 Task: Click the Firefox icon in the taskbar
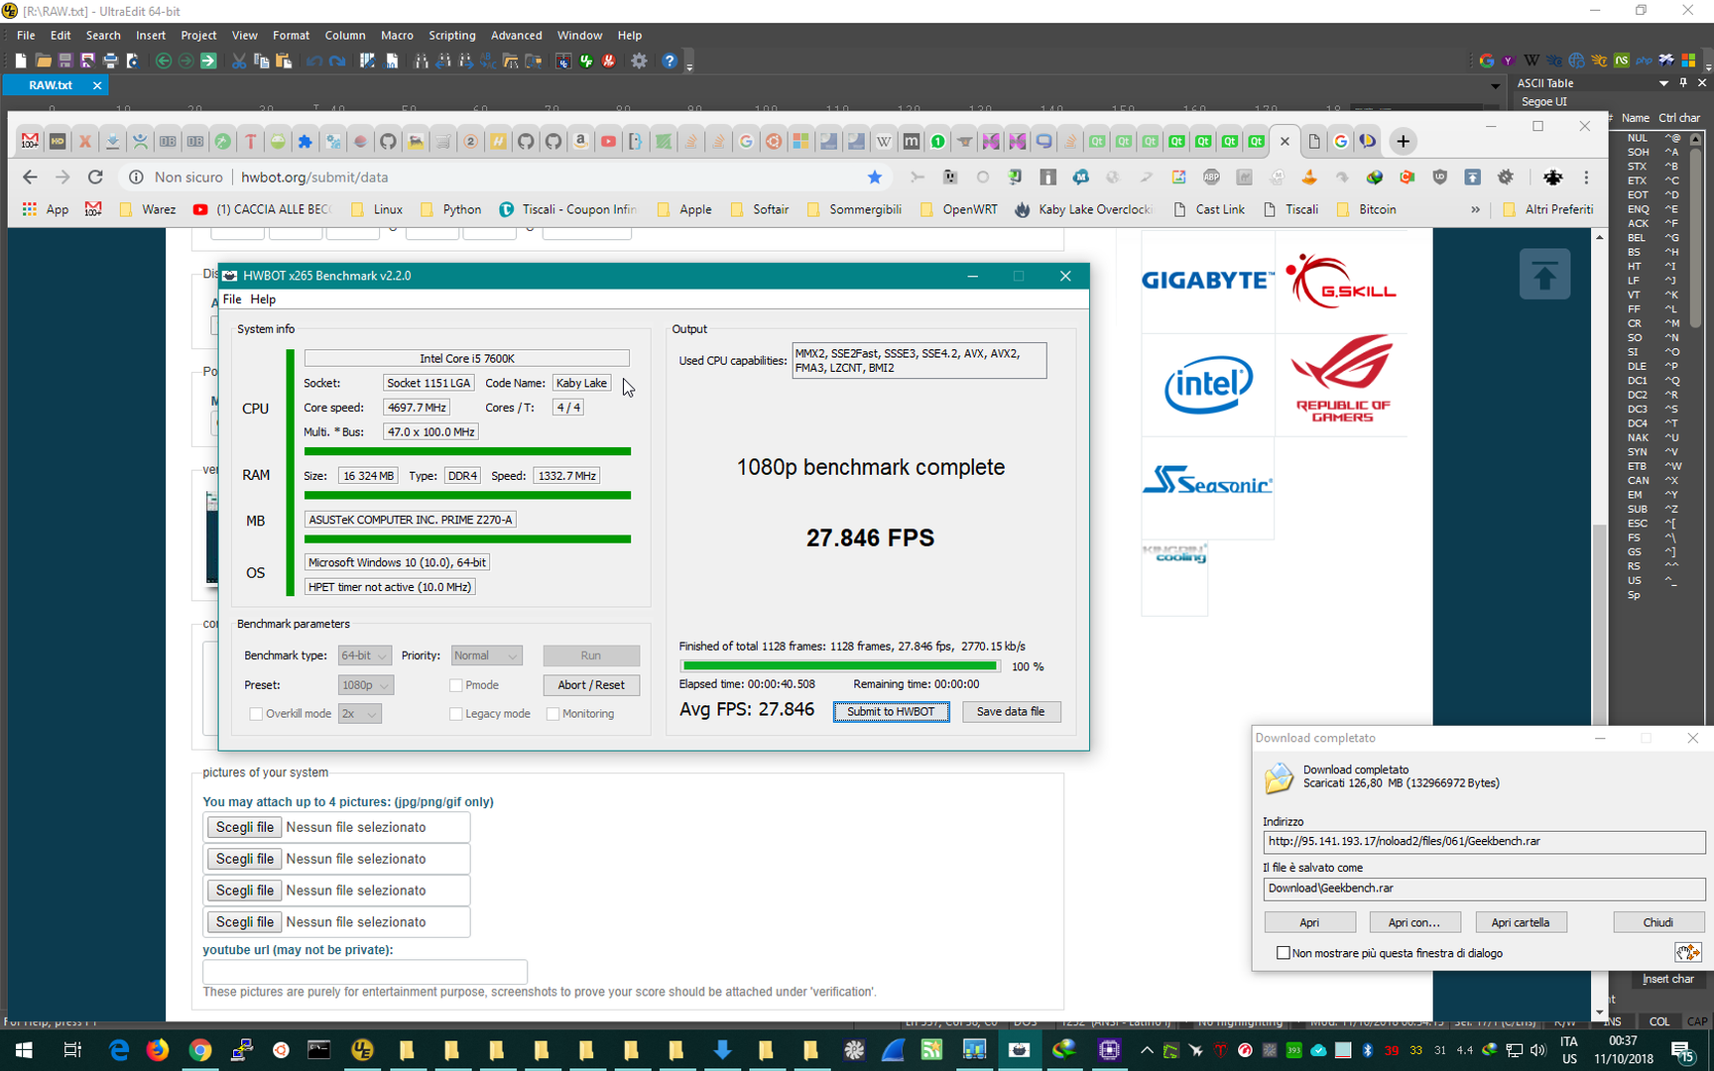tap(157, 1050)
